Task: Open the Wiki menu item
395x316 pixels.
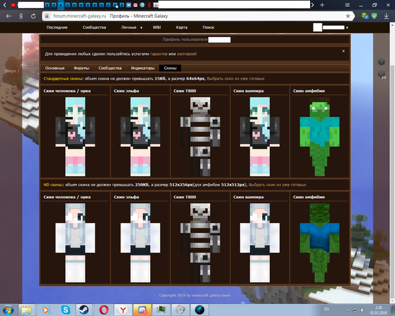Action: tap(157, 28)
